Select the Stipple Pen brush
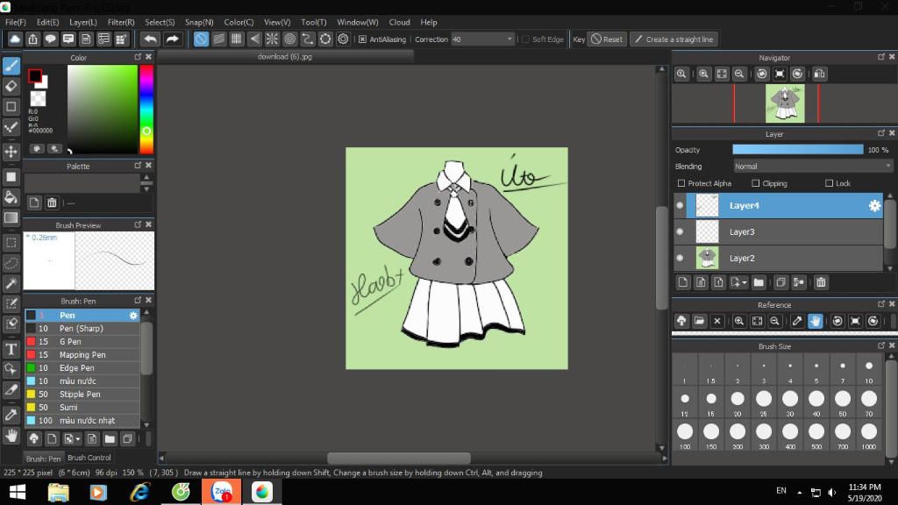Image resolution: width=898 pixels, height=505 pixels. 82,395
